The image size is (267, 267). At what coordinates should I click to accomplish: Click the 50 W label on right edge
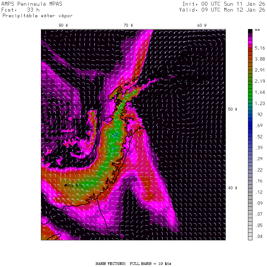coord(232,109)
